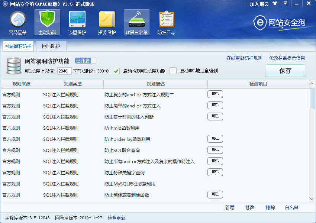The width and height of the screenshot is (316, 223).
Task: Click the 保存 save button
Action: click(285, 71)
